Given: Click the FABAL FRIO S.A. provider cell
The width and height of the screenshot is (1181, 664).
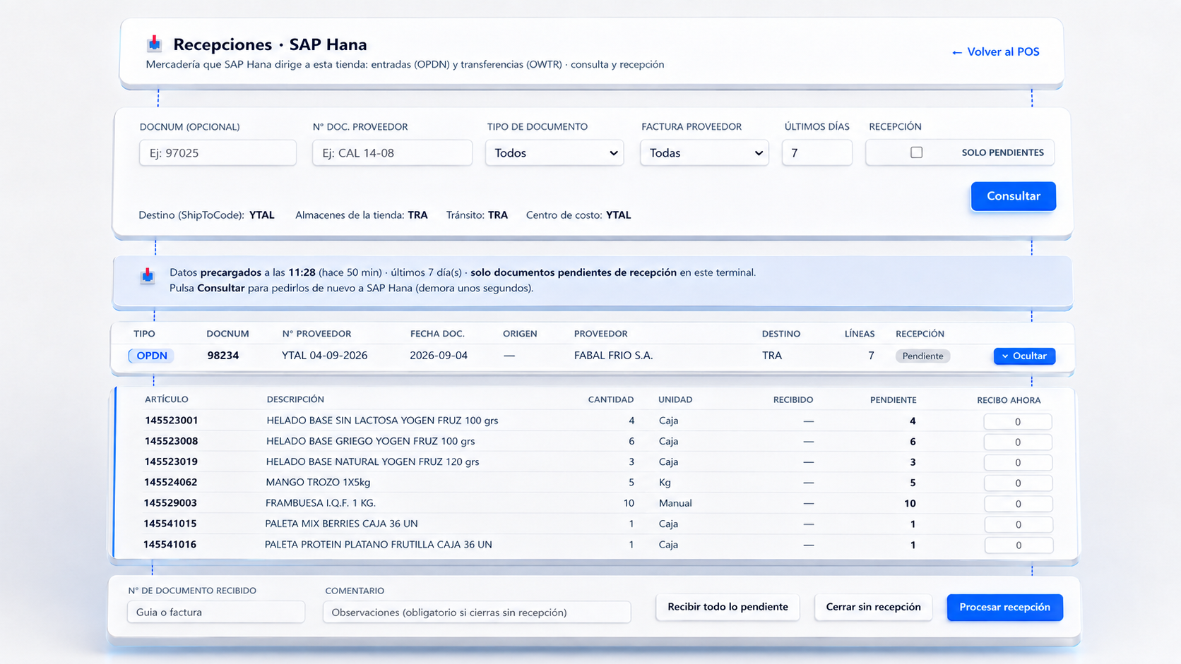Looking at the screenshot, I should [613, 356].
